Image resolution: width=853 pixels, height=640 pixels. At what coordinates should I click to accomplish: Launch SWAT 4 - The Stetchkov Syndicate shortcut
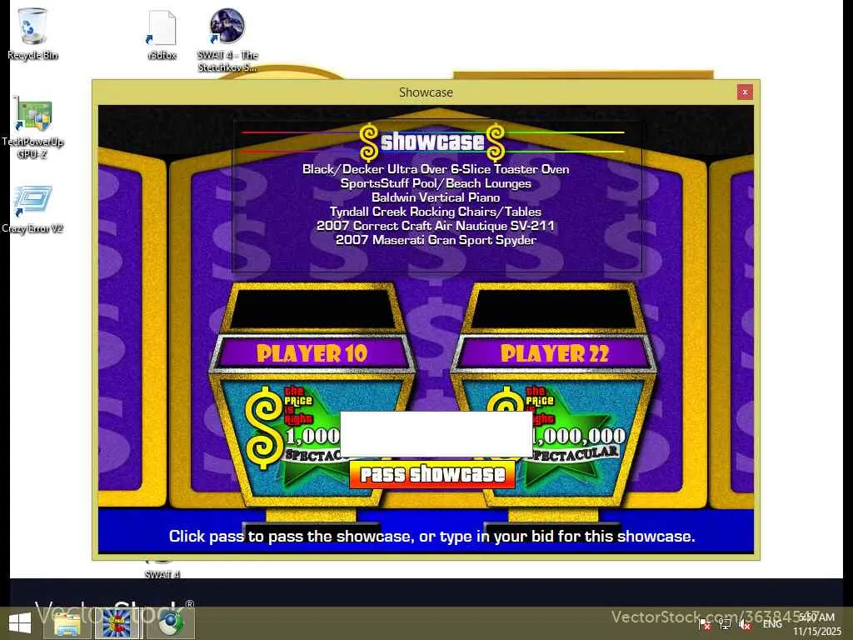[227, 40]
